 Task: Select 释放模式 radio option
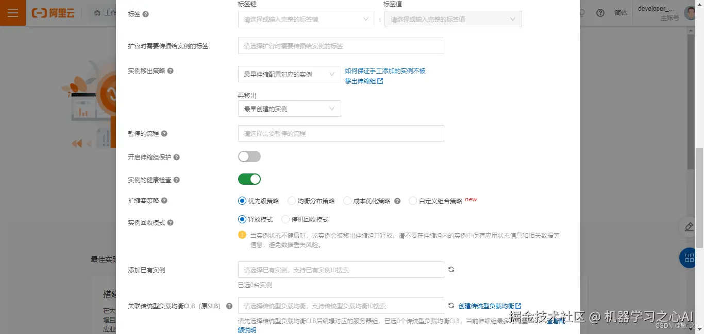242,219
